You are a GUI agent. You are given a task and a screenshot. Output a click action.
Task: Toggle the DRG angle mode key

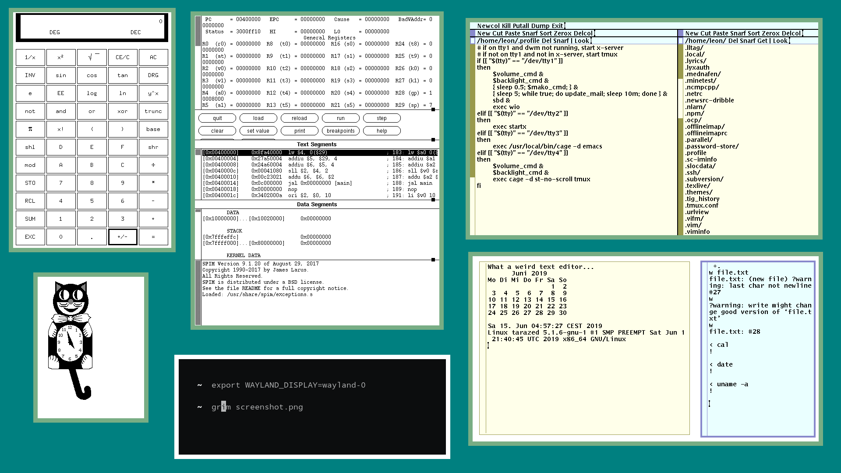pos(153,75)
